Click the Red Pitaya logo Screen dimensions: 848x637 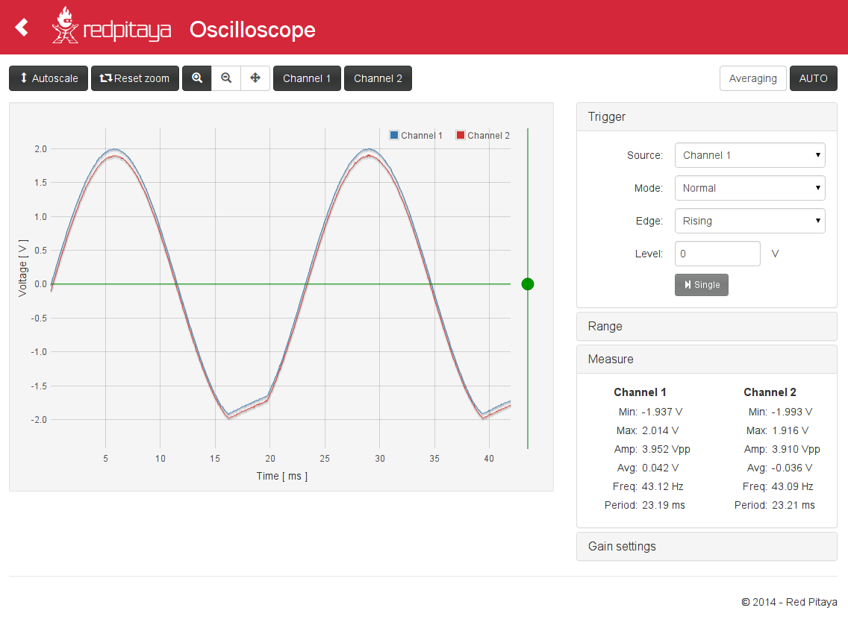tap(112, 28)
